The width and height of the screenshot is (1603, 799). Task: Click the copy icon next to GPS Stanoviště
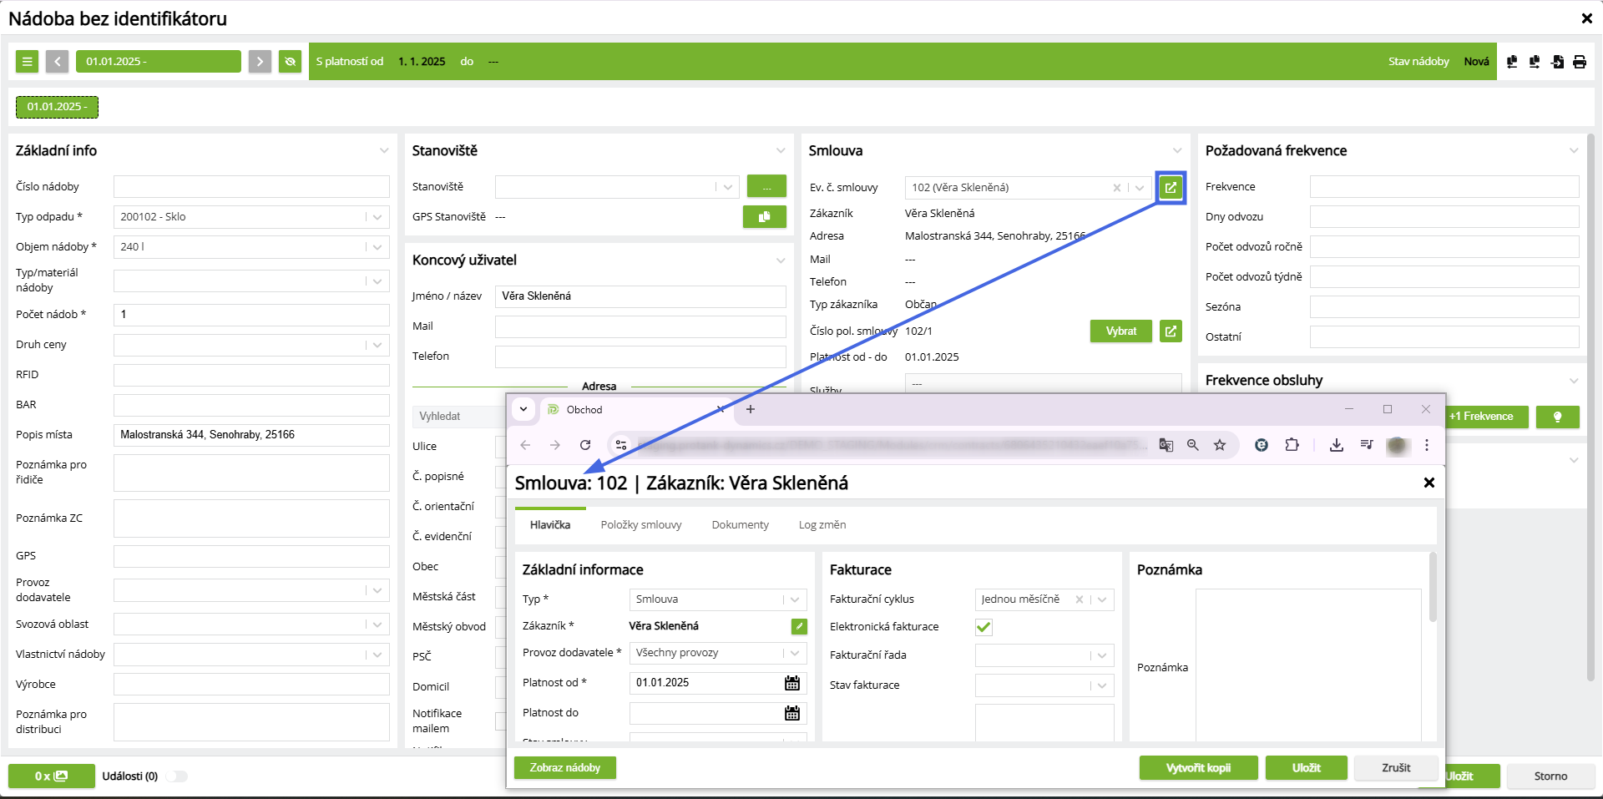click(764, 216)
